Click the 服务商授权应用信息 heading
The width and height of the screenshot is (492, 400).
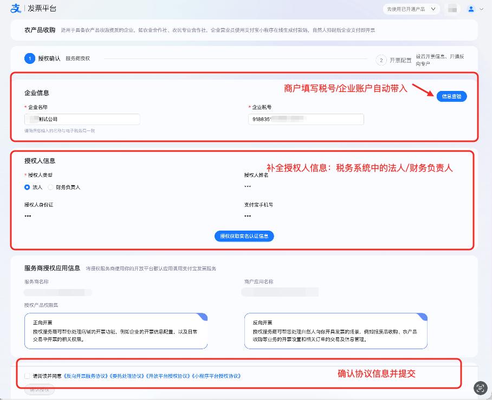[x=52, y=268]
